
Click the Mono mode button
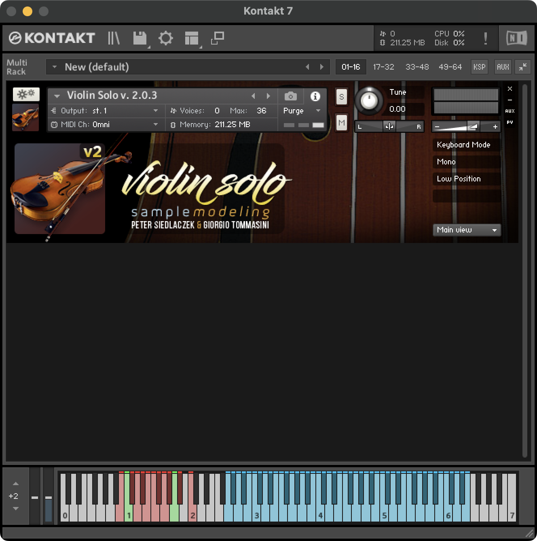(x=466, y=162)
